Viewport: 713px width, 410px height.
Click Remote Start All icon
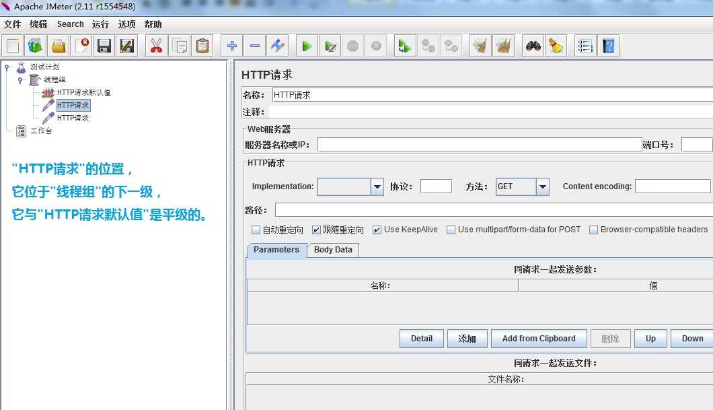405,46
